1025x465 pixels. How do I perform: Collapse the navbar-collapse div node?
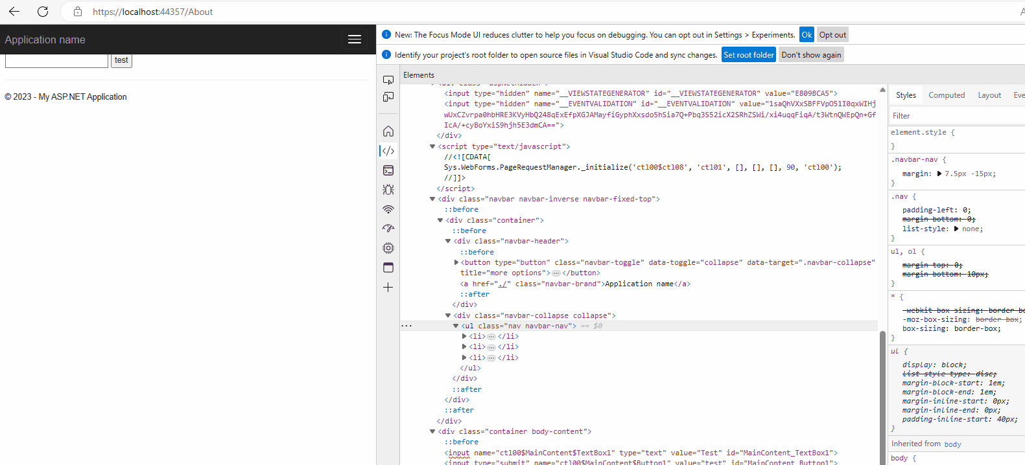pos(448,315)
